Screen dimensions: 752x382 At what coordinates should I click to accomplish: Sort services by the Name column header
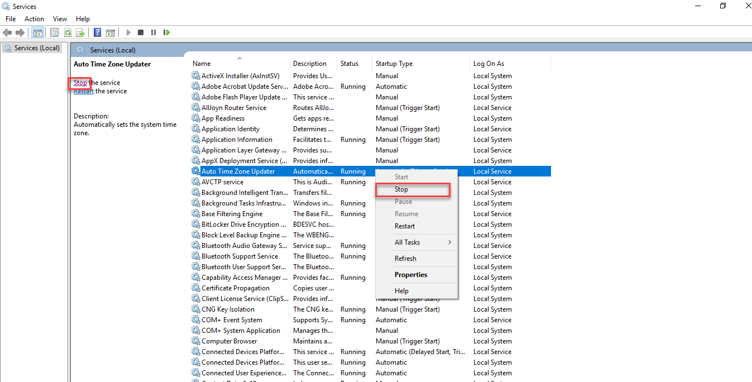(202, 64)
